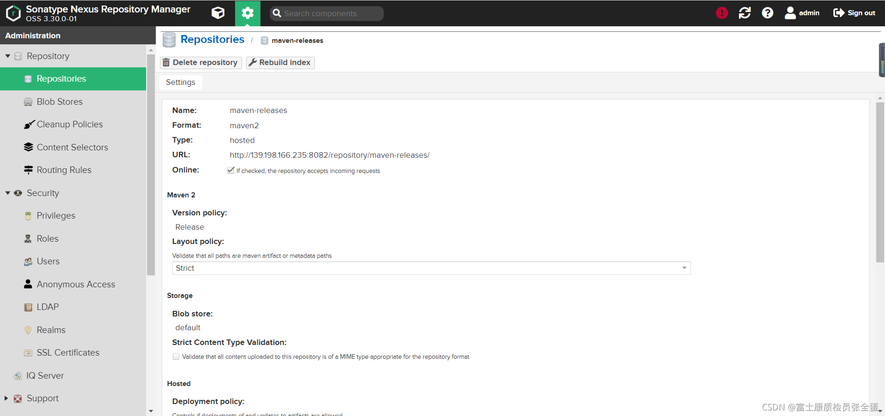Switch to the Settings tab
Image resolution: width=885 pixels, height=416 pixels.
point(180,82)
